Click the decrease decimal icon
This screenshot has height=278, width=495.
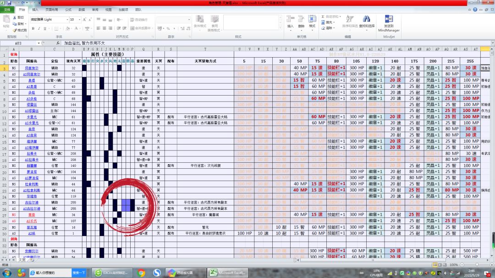click(x=188, y=28)
